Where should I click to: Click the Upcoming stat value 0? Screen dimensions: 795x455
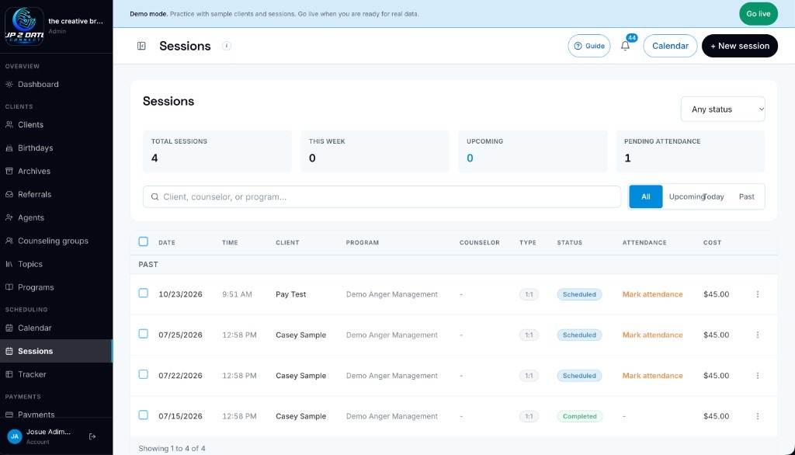tap(470, 158)
